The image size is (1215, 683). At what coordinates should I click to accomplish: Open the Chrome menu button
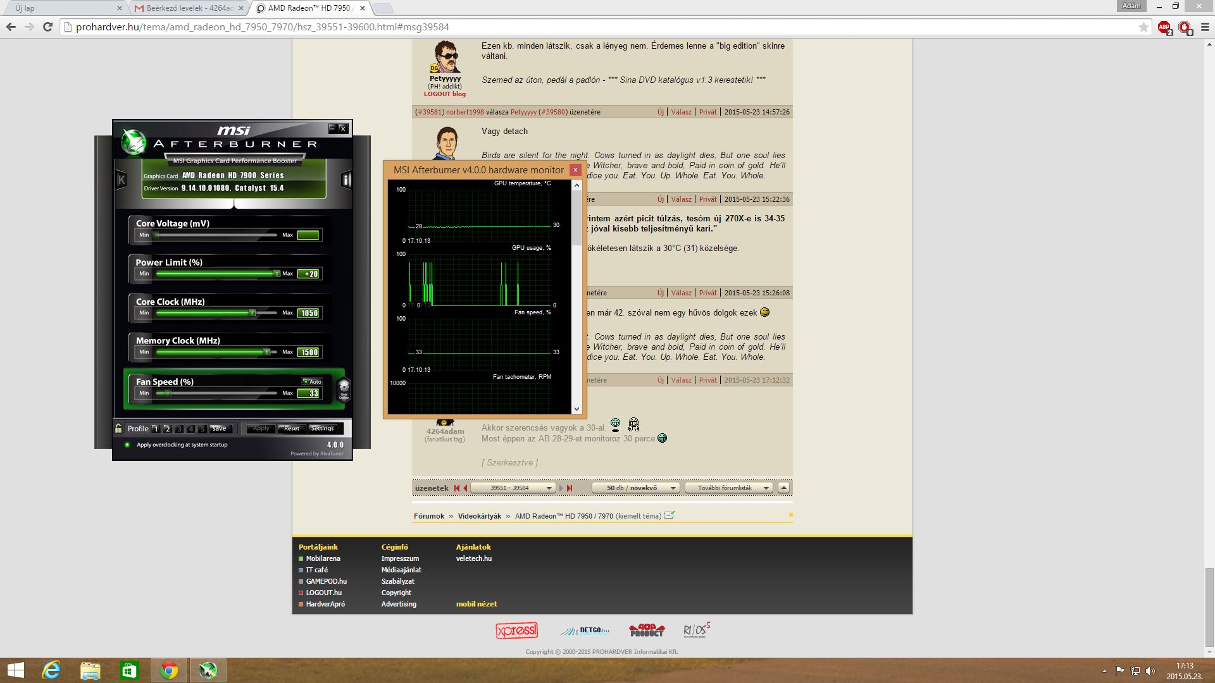pos(1205,27)
